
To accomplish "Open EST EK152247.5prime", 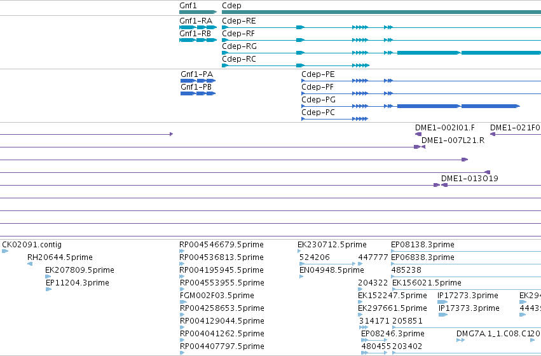I will point(392,296).
